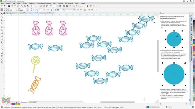Screen dimensions: 195x109
Task: Toggle the lock ratio padlock
Action: 34,10
